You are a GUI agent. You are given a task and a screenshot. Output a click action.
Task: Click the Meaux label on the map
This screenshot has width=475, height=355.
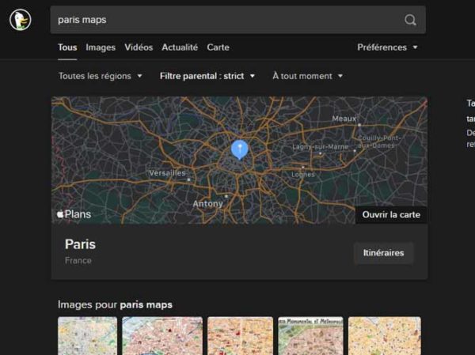pyautogui.click(x=344, y=119)
